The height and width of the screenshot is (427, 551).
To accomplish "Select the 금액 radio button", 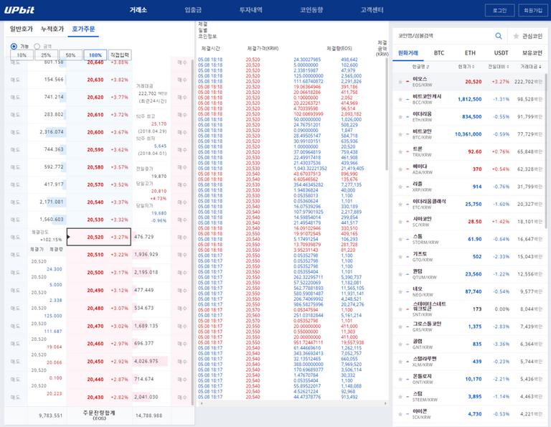I will 37,46.
